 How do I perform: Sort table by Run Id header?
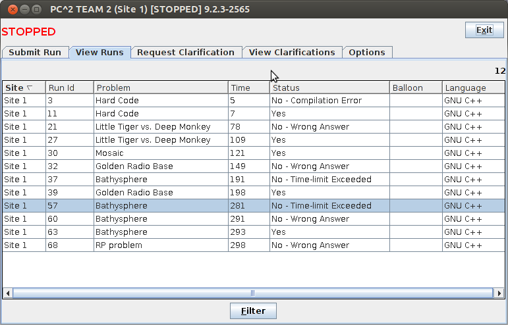[x=71, y=88]
